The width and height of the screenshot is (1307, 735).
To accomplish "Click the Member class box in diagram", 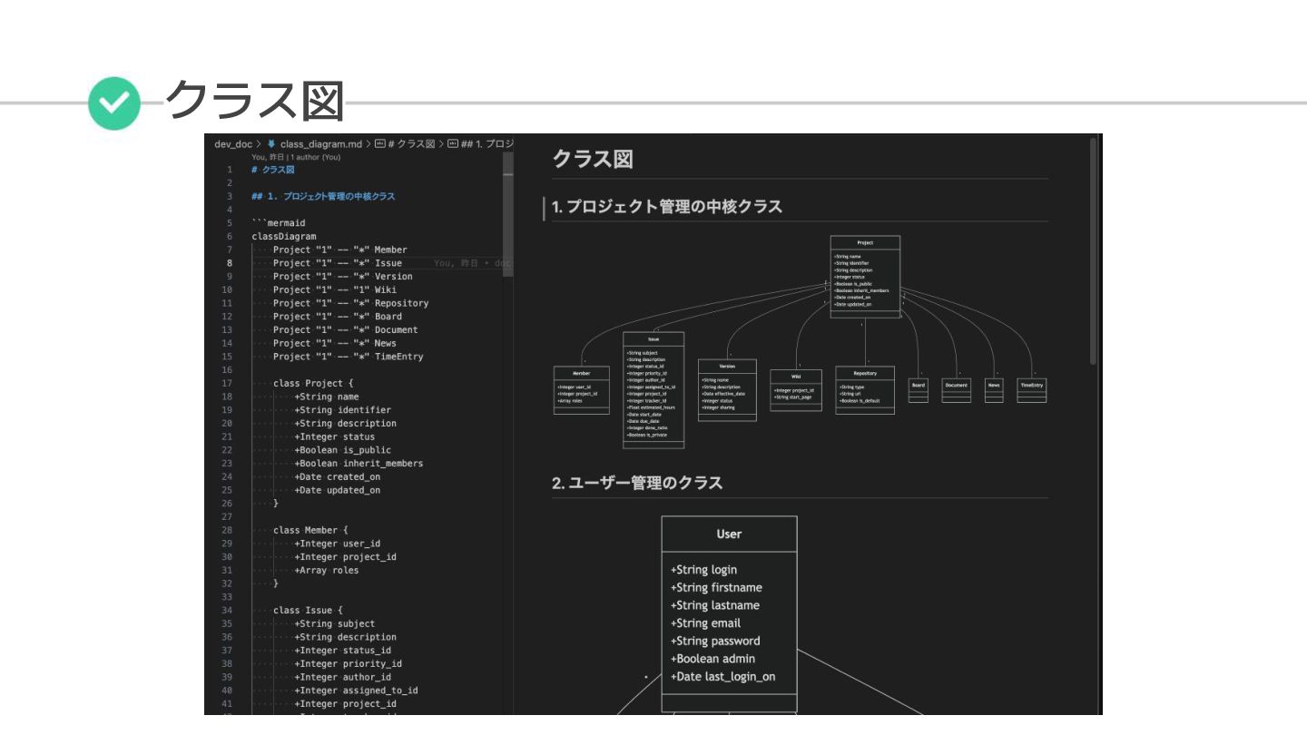I will click(x=582, y=391).
